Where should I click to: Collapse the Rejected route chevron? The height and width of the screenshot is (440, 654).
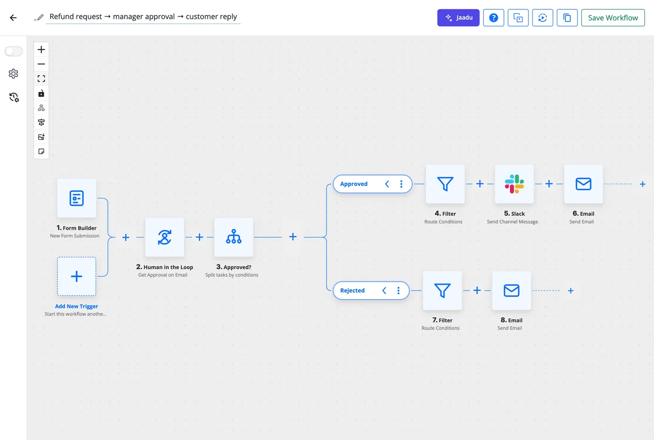click(x=384, y=290)
